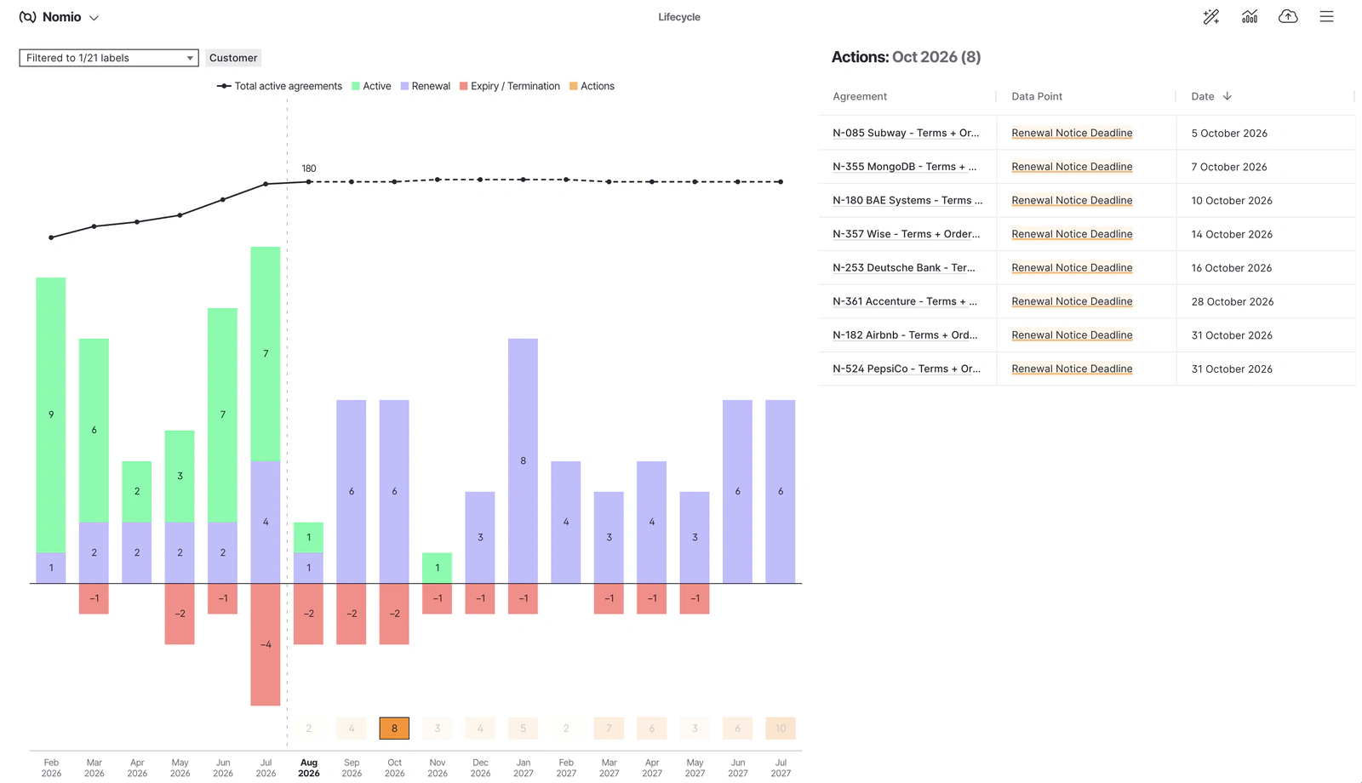This screenshot has height=783, width=1362.
Task: Click the cloud upload icon
Action: [x=1288, y=17]
